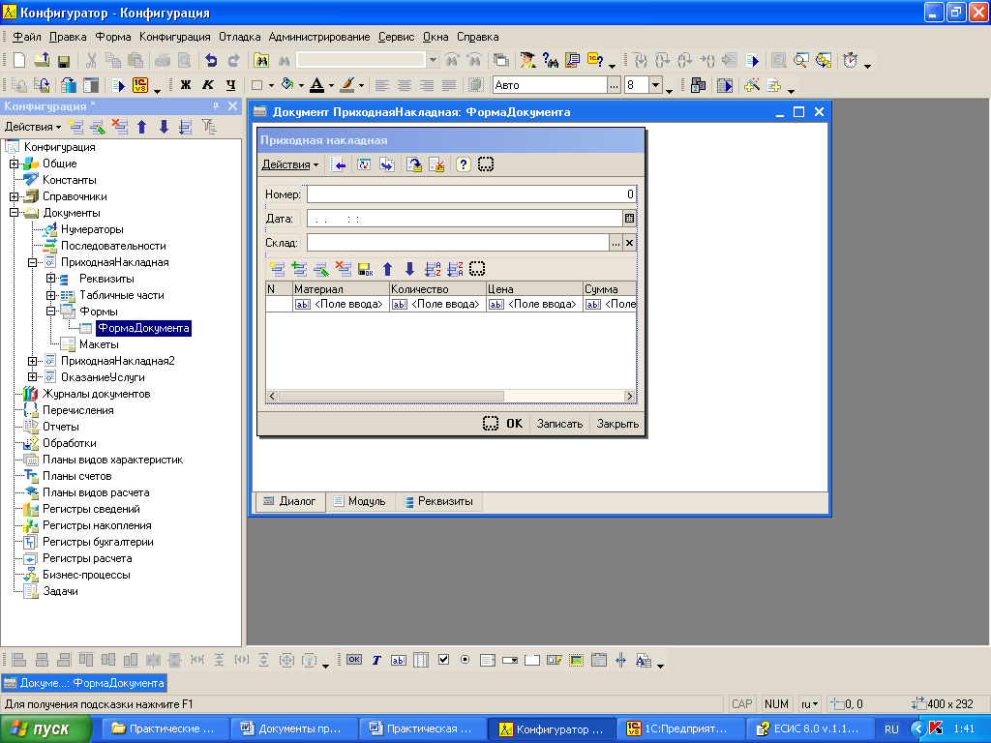991x743 pixels.
Task: Open the Администрирование menu
Action: [319, 37]
